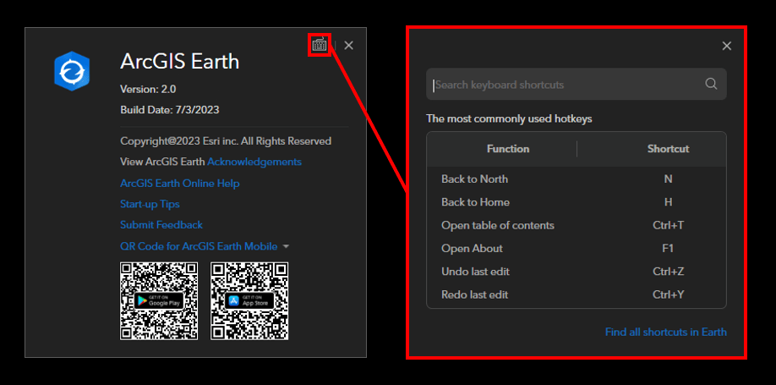
Task: Click the Copyright@2023 Esri inc. line
Action: [226, 141]
